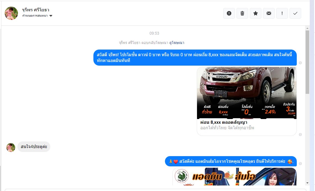Mark conversation as unread via the envelope icon

click(269, 13)
